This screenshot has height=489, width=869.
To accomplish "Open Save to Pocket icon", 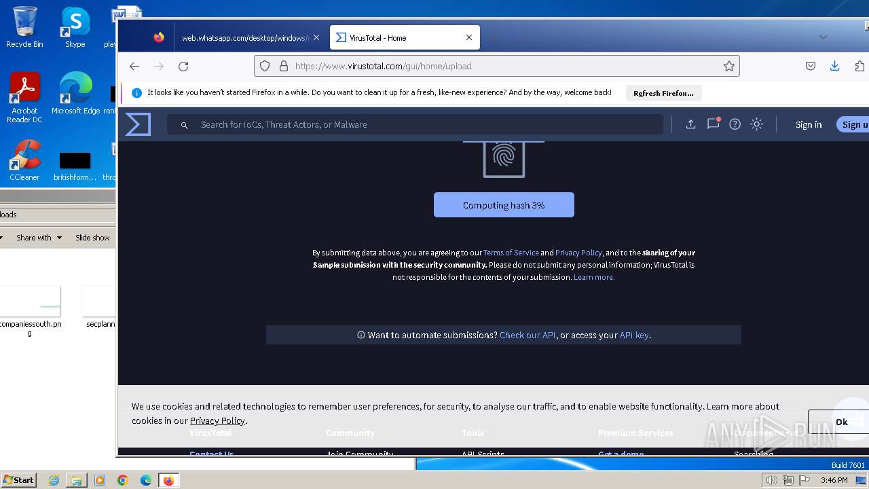I will (810, 66).
